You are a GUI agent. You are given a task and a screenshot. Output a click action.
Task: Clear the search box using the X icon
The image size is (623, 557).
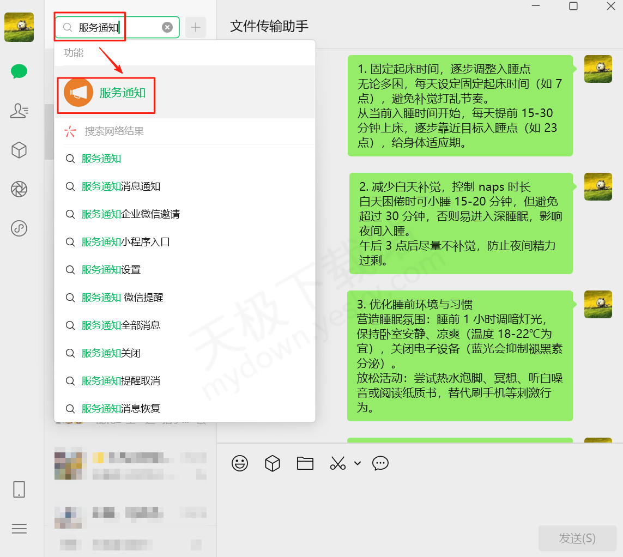click(x=167, y=27)
